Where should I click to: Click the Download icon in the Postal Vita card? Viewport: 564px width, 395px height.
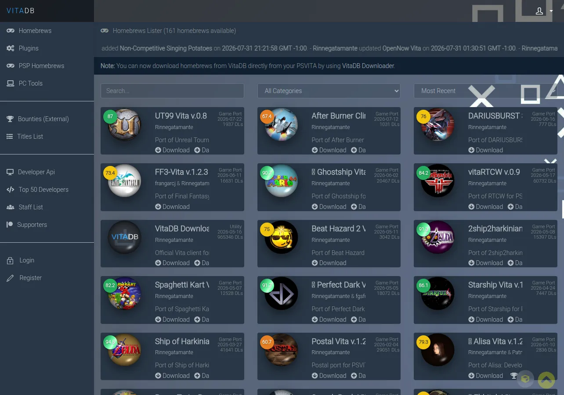(x=315, y=376)
